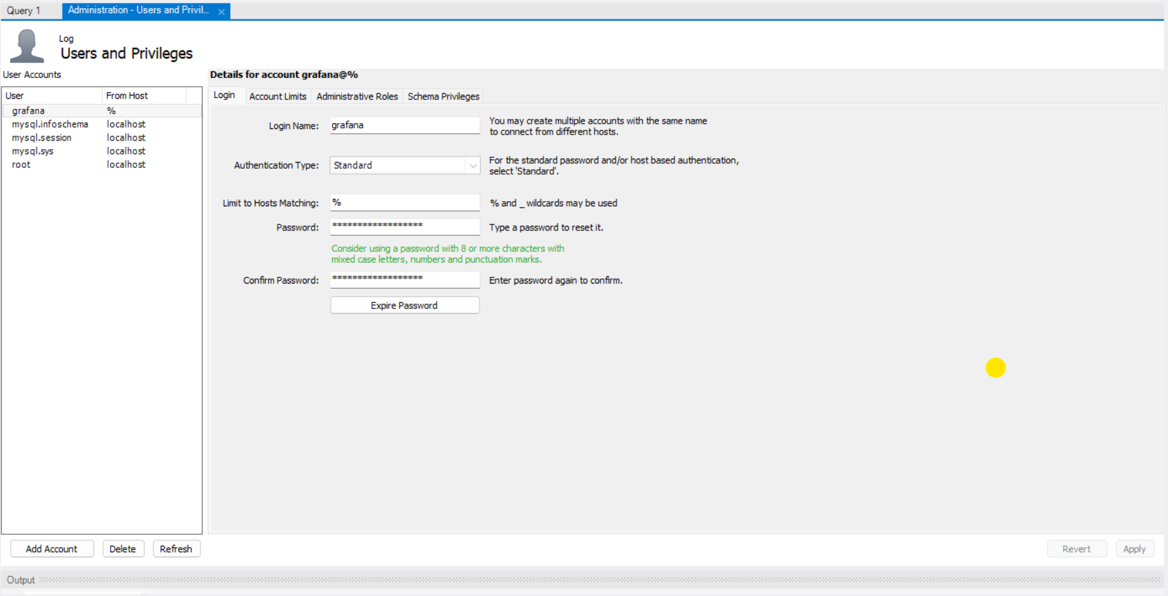
Task: Click the Apply button
Action: point(1134,549)
